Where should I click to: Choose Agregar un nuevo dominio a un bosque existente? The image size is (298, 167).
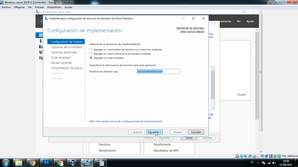pyautogui.click(x=91, y=54)
